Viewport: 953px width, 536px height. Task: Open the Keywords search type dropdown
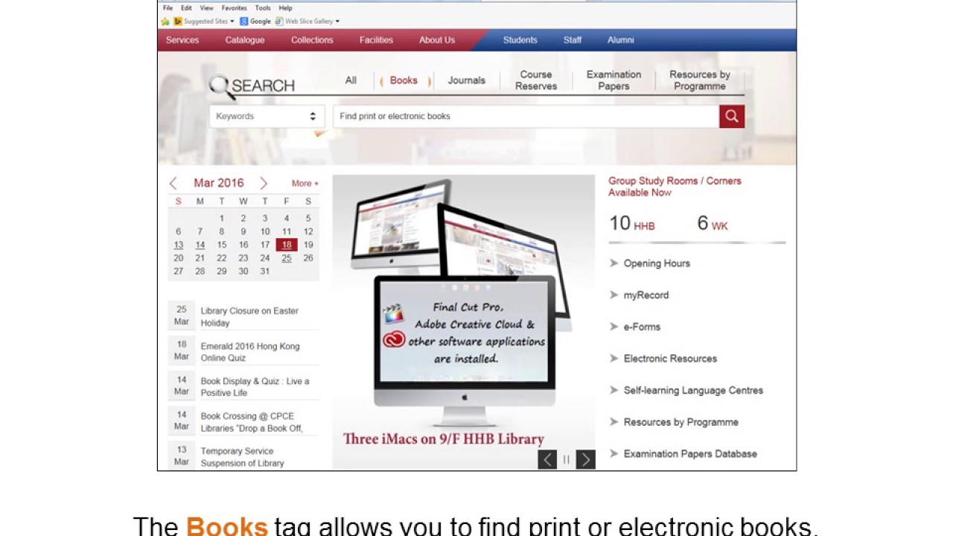click(x=267, y=116)
